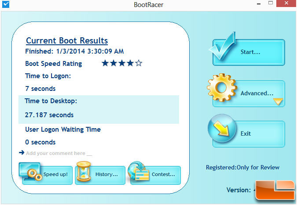Click the Speed up! button
Screen dimensions: 297x205
click(x=47, y=175)
